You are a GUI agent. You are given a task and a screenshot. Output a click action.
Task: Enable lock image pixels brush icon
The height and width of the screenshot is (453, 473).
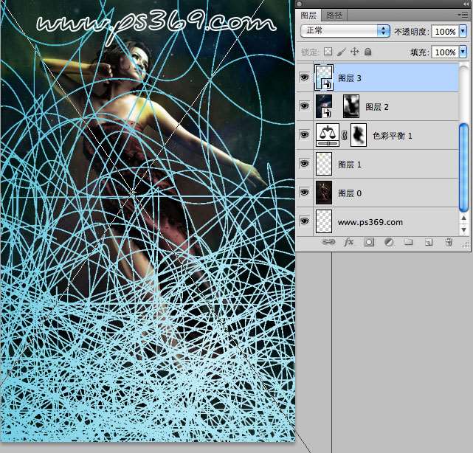tap(342, 52)
